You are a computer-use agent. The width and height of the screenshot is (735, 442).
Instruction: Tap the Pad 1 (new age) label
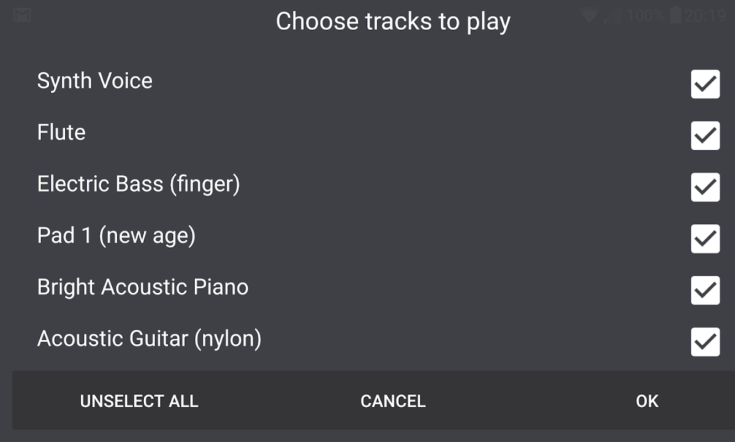[x=116, y=236]
